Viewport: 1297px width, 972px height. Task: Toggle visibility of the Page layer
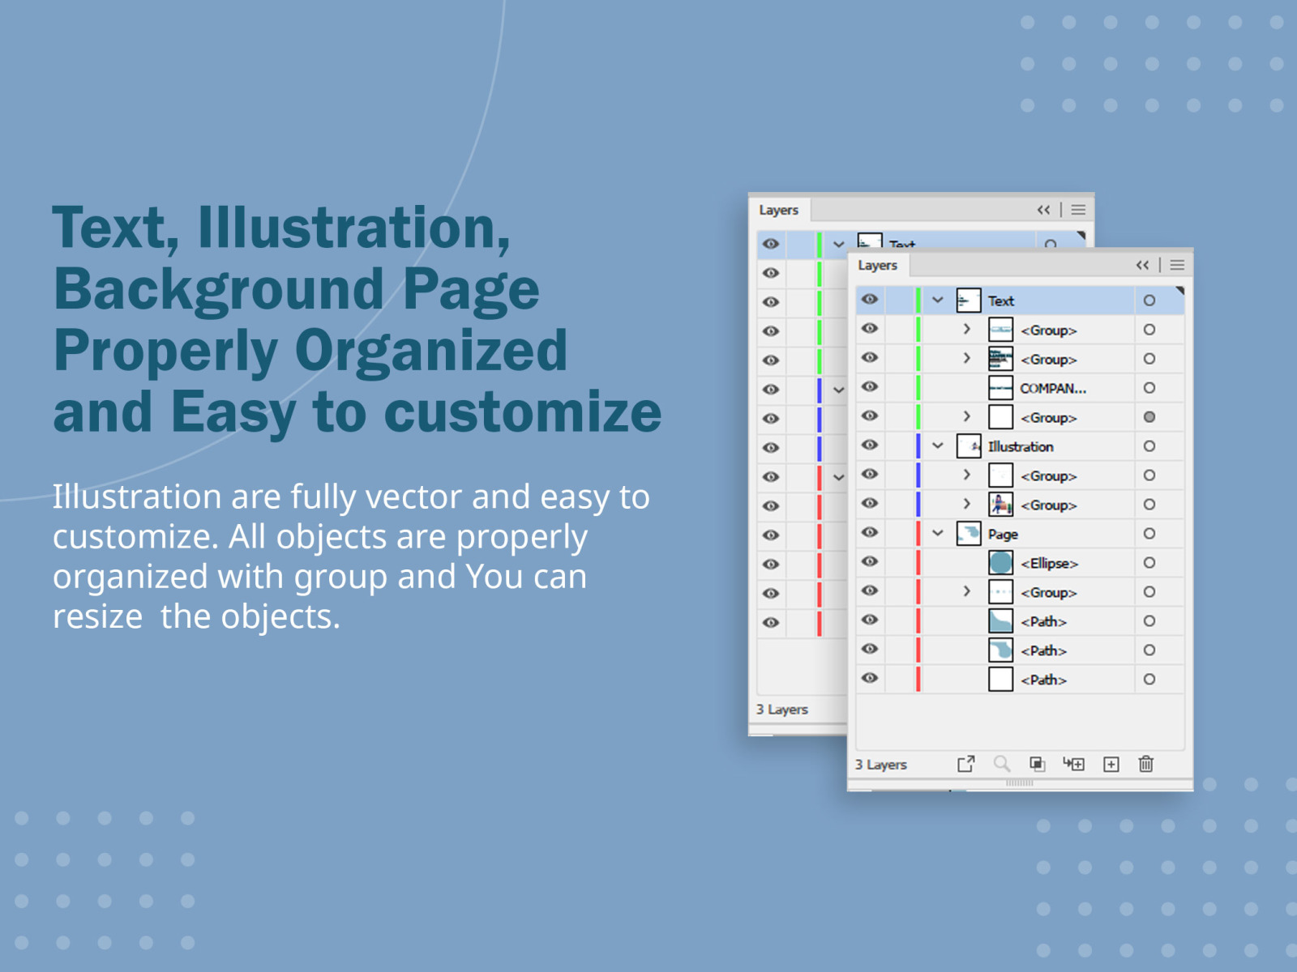tap(869, 534)
